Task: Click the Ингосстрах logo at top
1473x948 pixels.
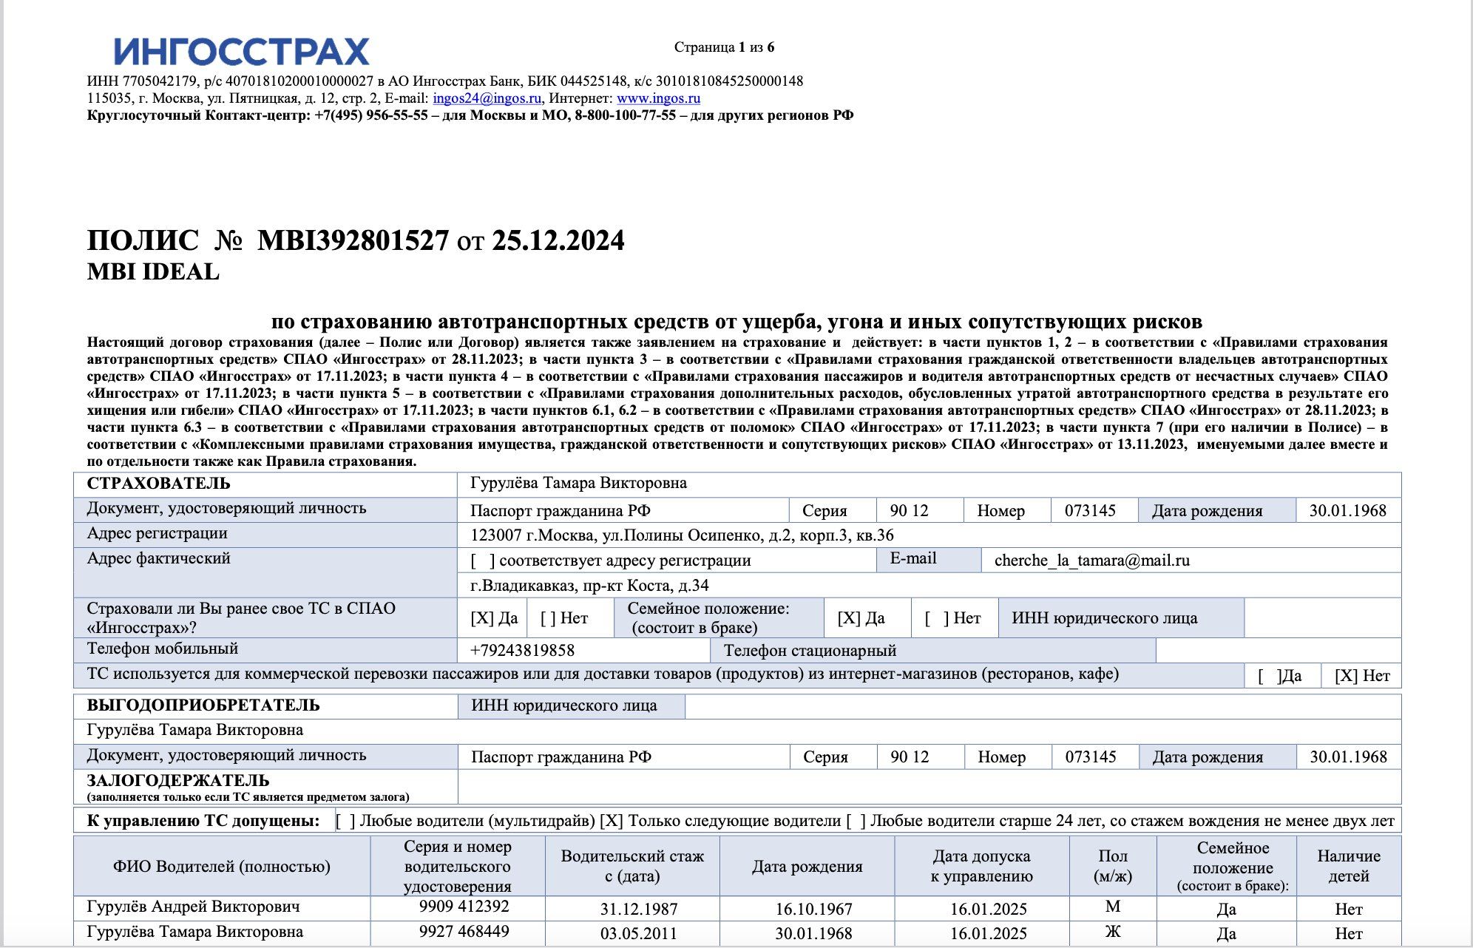Action: (x=241, y=52)
